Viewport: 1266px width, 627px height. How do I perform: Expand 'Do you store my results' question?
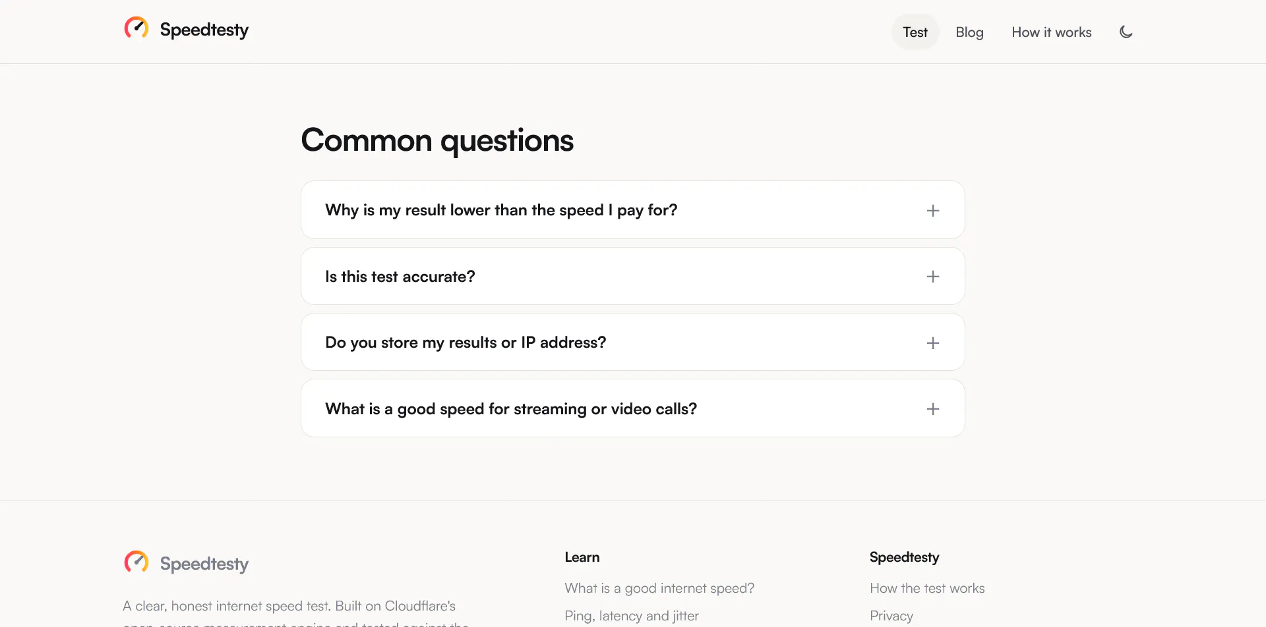click(x=633, y=342)
